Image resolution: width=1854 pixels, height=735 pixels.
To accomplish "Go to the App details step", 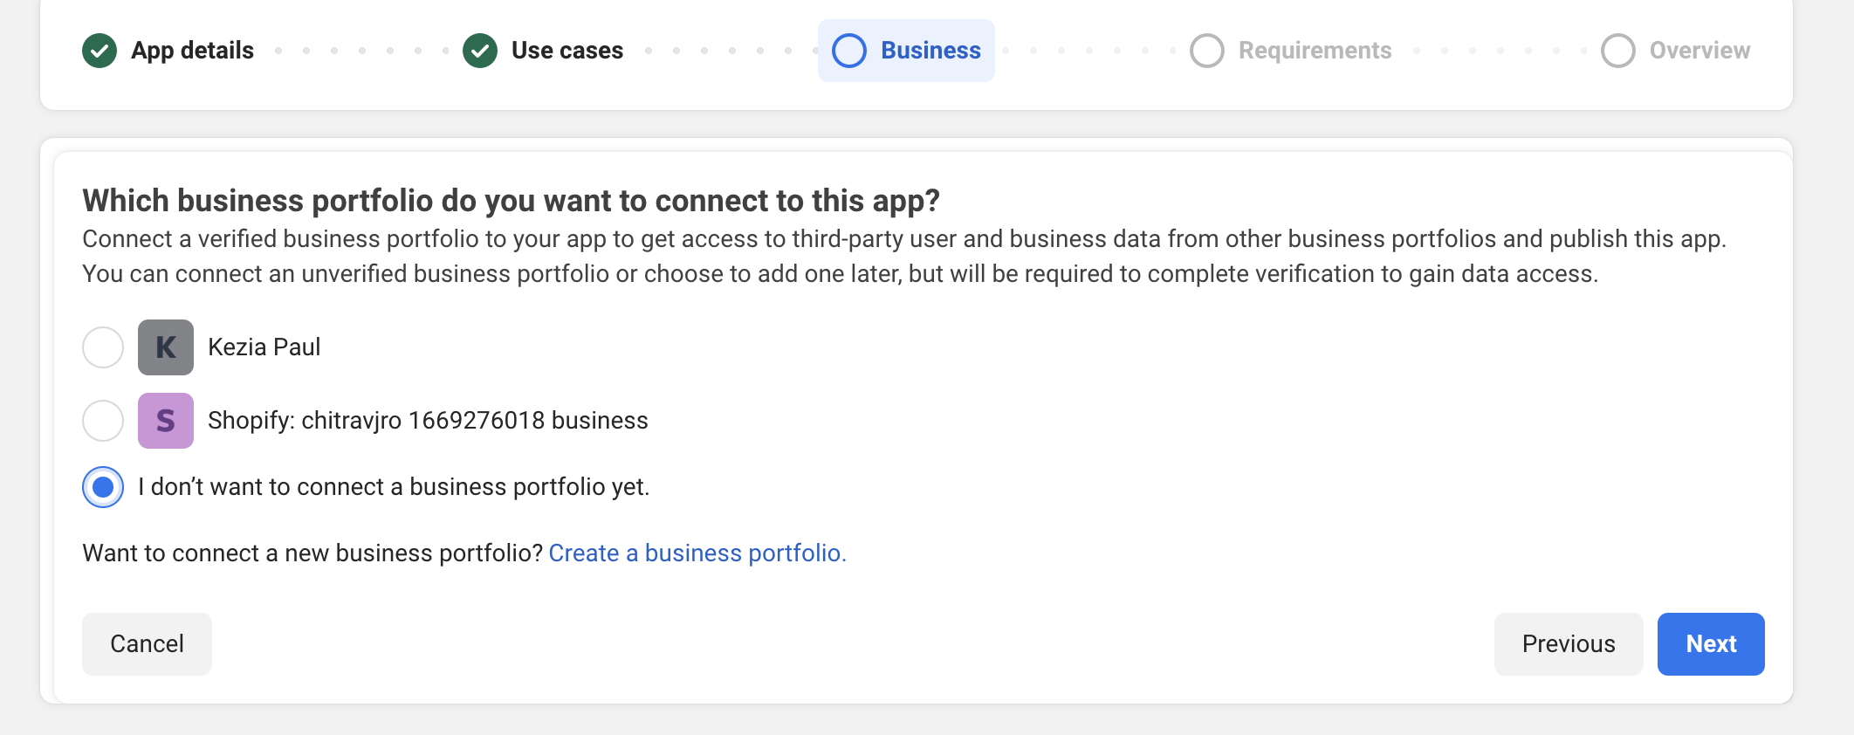I will tap(192, 51).
